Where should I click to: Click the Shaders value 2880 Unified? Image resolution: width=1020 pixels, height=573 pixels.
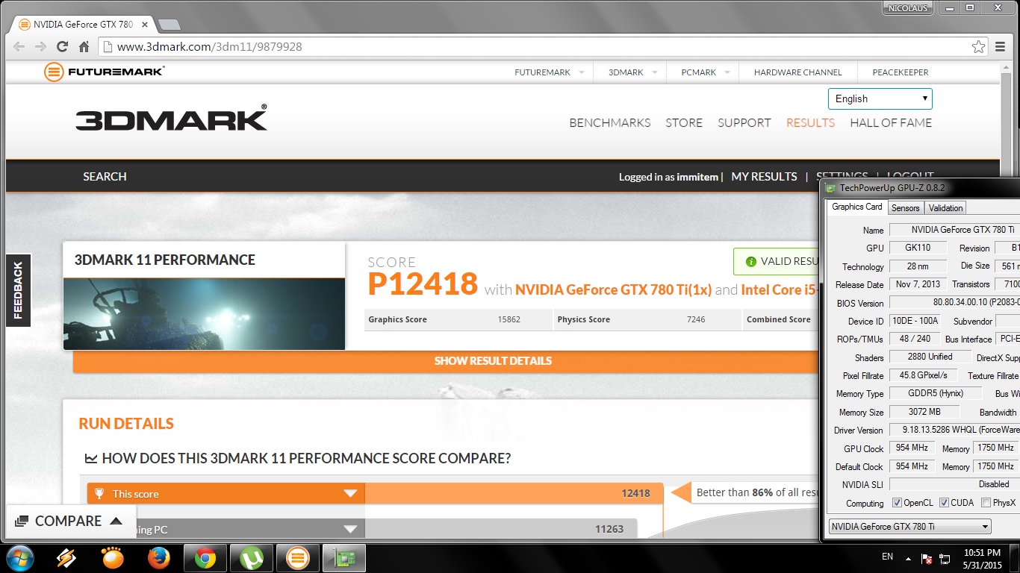click(930, 357)
